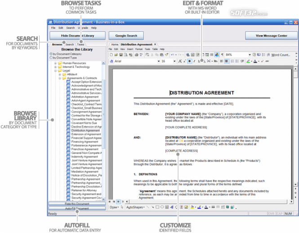This screenshot has height=233, width=299.
Task: Open the Arial font name dropdown
Action: point(158,61)
